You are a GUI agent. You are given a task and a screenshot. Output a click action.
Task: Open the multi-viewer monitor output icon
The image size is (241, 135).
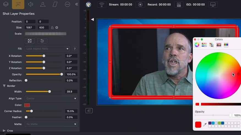(x=213, y=5)
